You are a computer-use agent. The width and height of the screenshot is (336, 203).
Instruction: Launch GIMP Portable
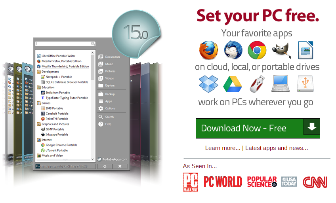coord(52,129)
